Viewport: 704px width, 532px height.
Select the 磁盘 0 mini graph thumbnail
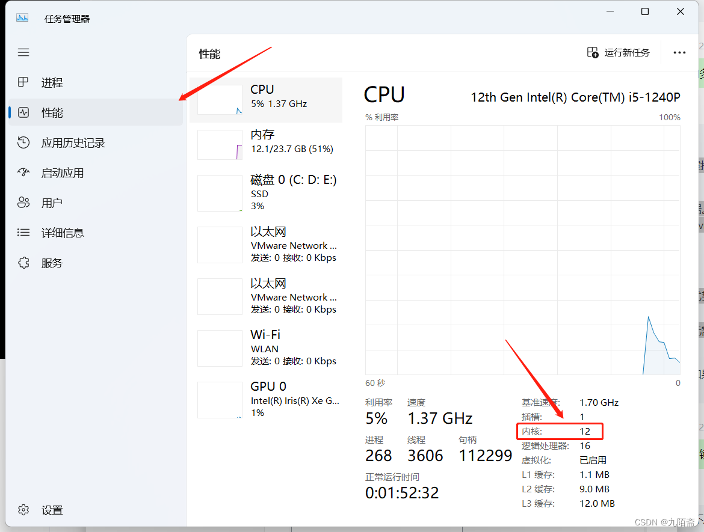220,193
